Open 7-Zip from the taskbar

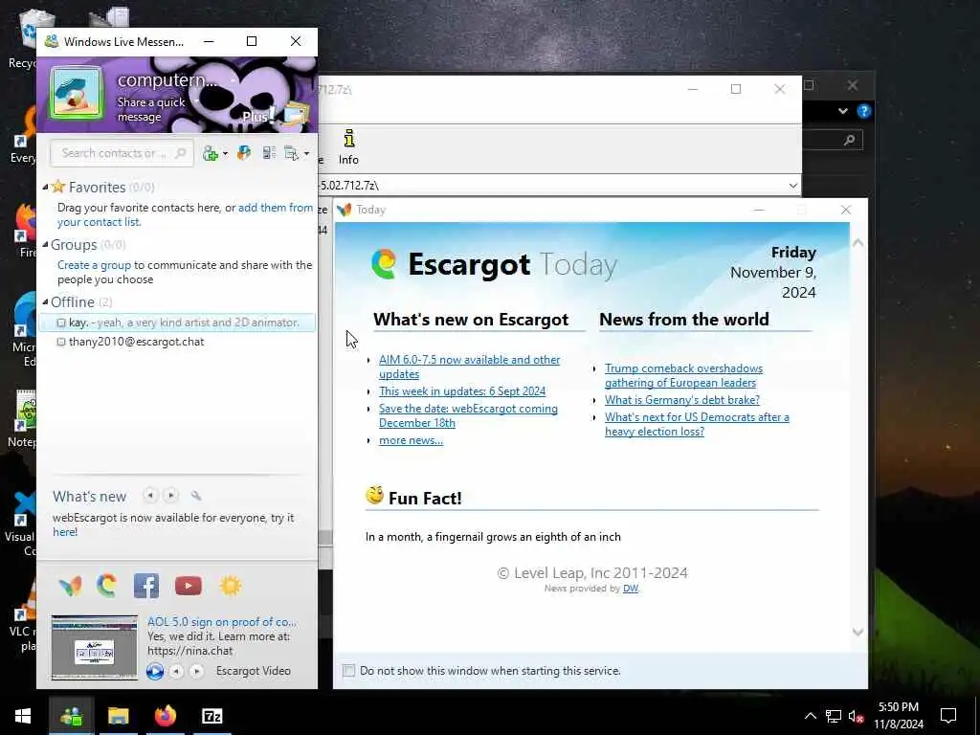[212, 716]
